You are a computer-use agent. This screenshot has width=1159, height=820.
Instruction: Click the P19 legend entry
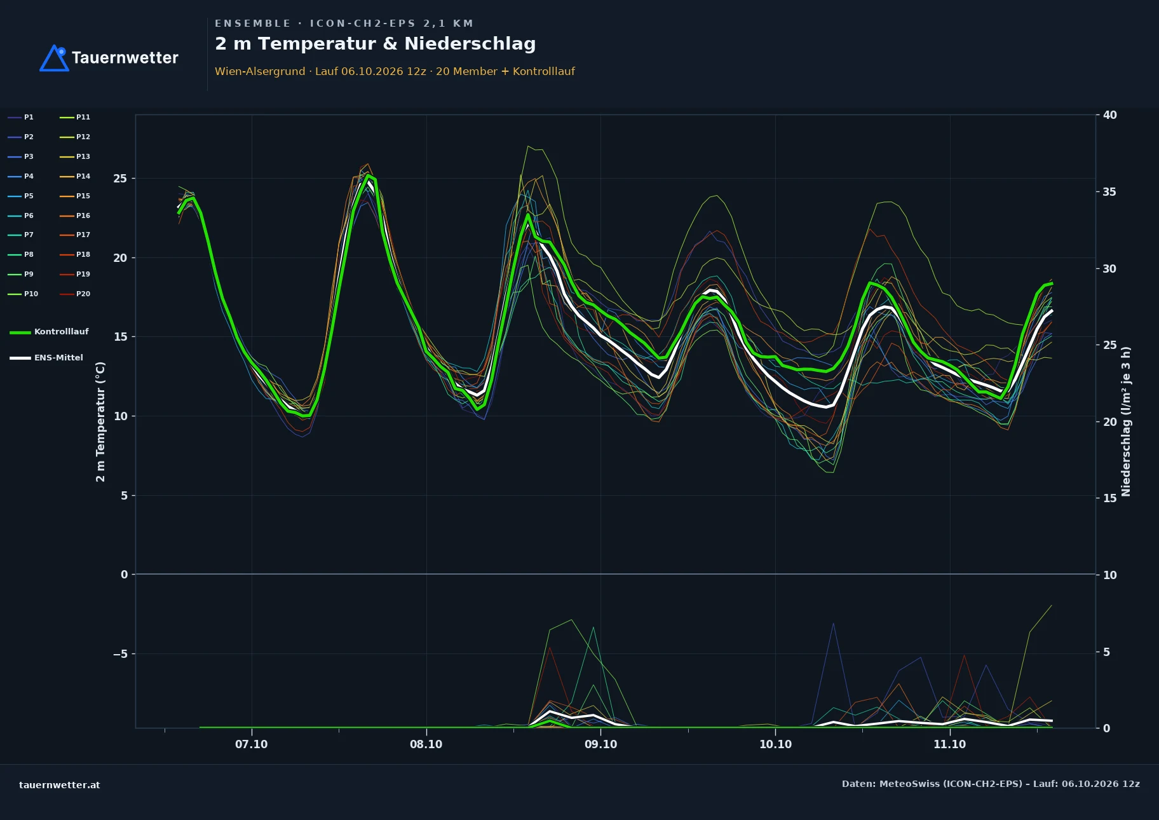click(75, 274)
